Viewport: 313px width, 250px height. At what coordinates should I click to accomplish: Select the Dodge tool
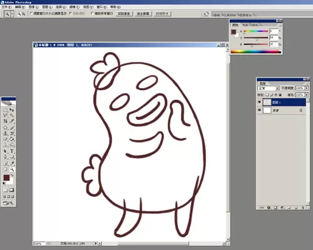pos(12,144)
